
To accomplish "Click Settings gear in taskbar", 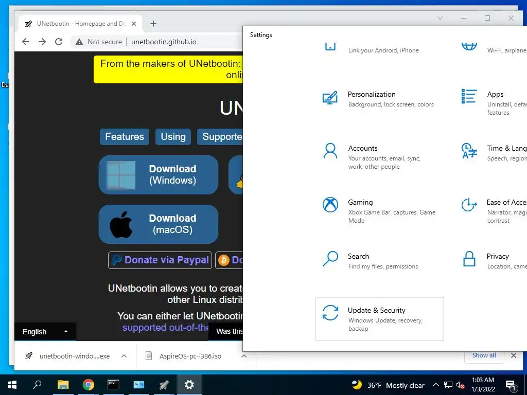I will (189, 385).
